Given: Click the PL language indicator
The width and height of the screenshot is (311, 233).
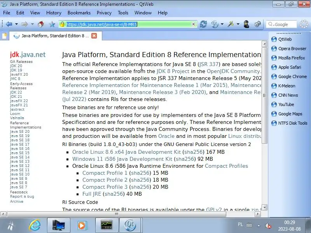Looking at the screenshot, I should pos(240,224).
